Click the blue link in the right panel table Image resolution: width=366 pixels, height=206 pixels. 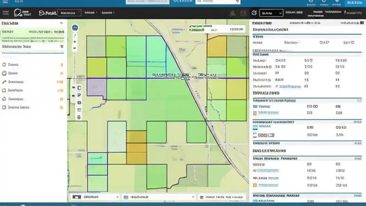pos(290,86)
